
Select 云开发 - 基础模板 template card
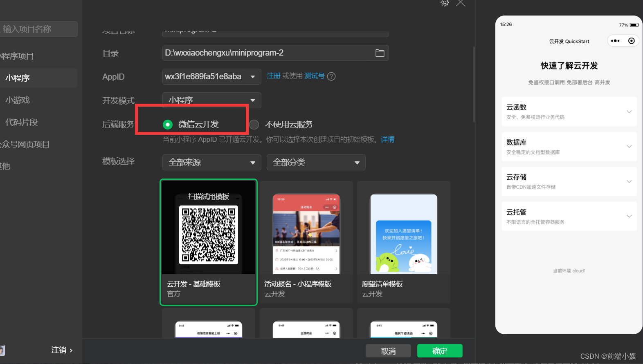[x=209, y=242]
